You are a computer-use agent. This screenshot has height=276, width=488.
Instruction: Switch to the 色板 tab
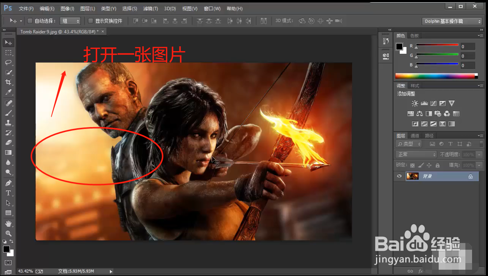[x=414, y=36]
